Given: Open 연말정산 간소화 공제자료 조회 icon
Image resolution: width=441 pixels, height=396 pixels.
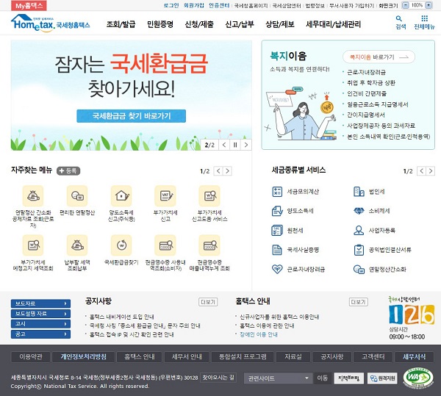Looking at the screenshot, I should pyautogui.click(x=33, y=196).
